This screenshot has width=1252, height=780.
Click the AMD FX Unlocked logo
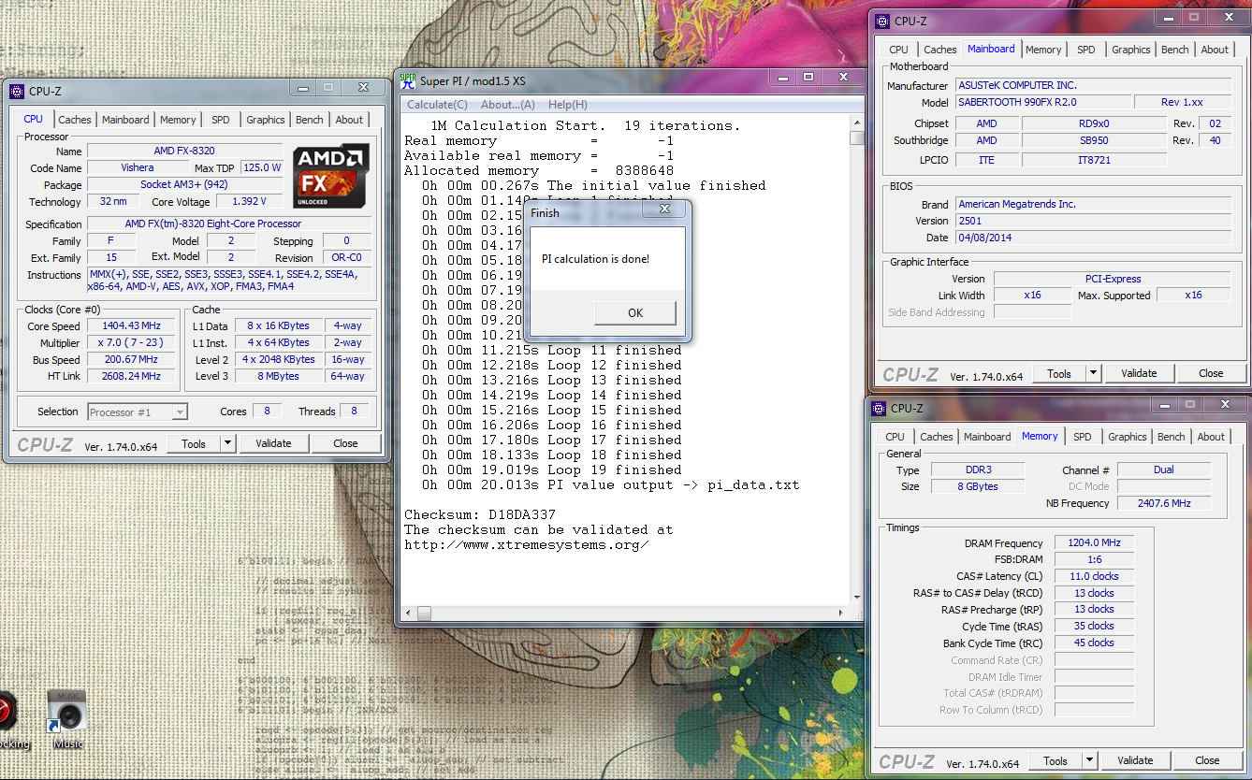(329, 176)
